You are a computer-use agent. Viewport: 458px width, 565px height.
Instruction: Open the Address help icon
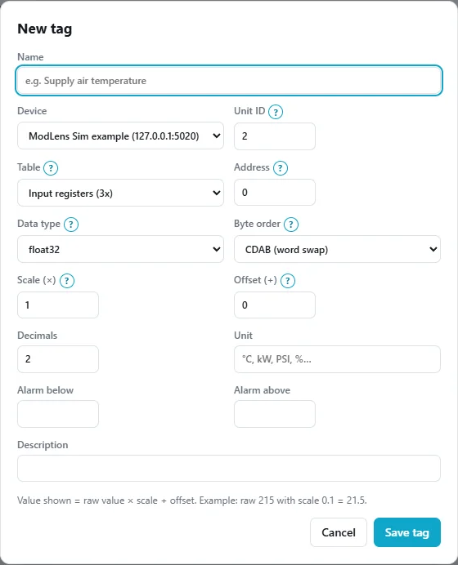pos(281,168)
